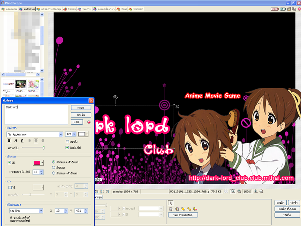Image resolution: width=301 pixels, height=226 pixels.
Task: Set text alignment to center
Action: coord(36,141)
